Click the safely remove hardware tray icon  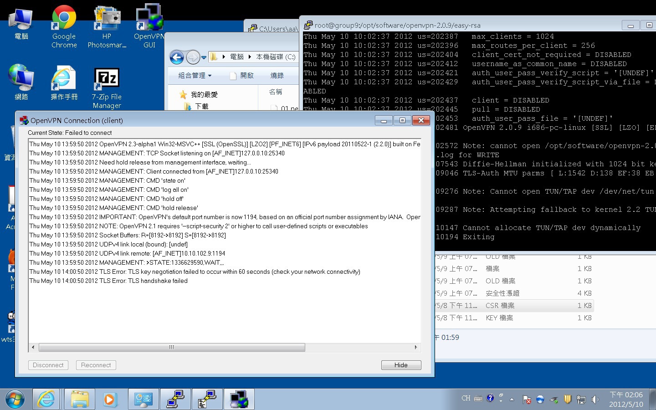tap(554, 400)
